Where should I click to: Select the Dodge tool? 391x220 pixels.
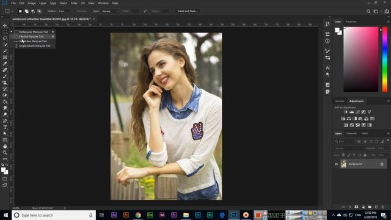click(5, 114)
